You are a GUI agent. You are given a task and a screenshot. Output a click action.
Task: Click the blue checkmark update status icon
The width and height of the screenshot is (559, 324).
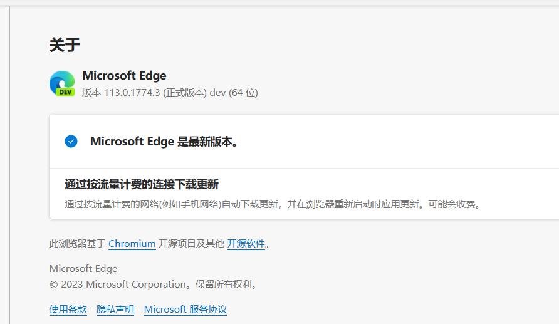click(x=71, y=141)
